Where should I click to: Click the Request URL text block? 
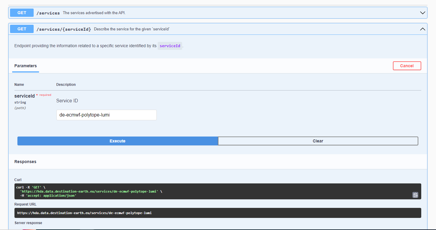[218, 213]
